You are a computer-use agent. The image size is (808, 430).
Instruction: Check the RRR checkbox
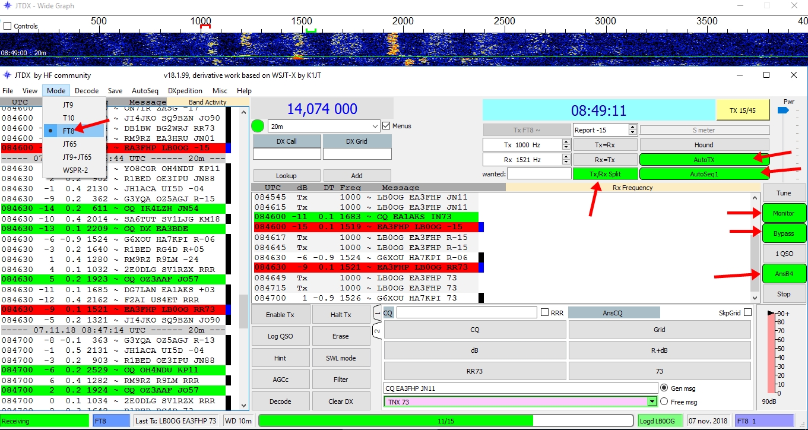(544, 312)
